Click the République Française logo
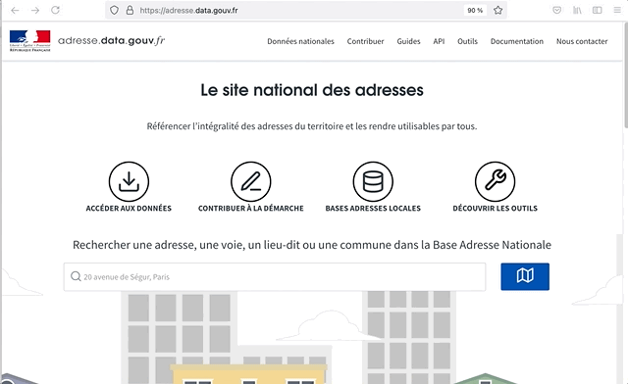628x384 pixels. tap(30, 41)
